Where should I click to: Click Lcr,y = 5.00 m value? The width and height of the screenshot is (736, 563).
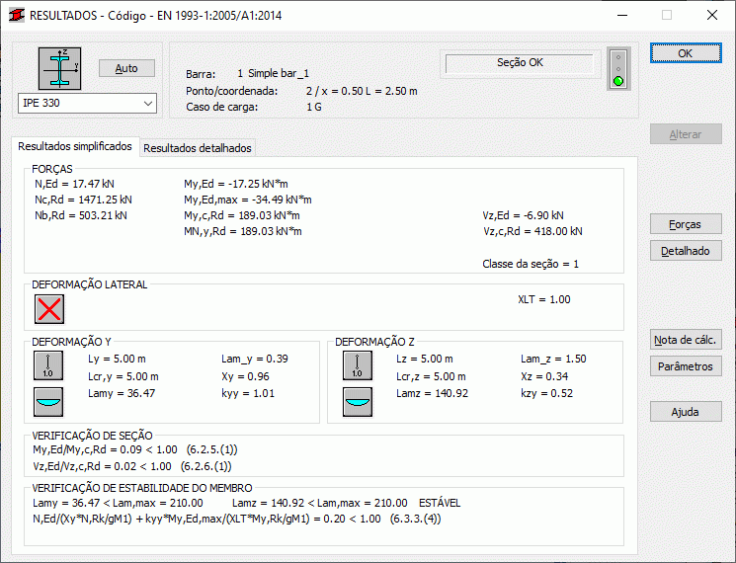click(123, 376)
